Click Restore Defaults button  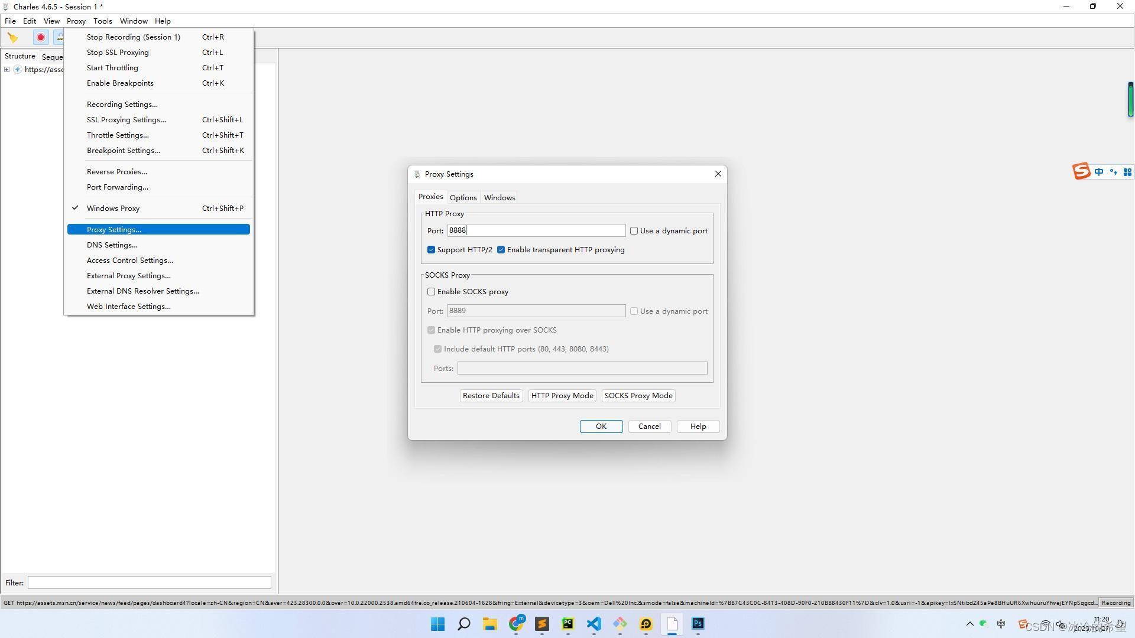click(x=490, y=396)
